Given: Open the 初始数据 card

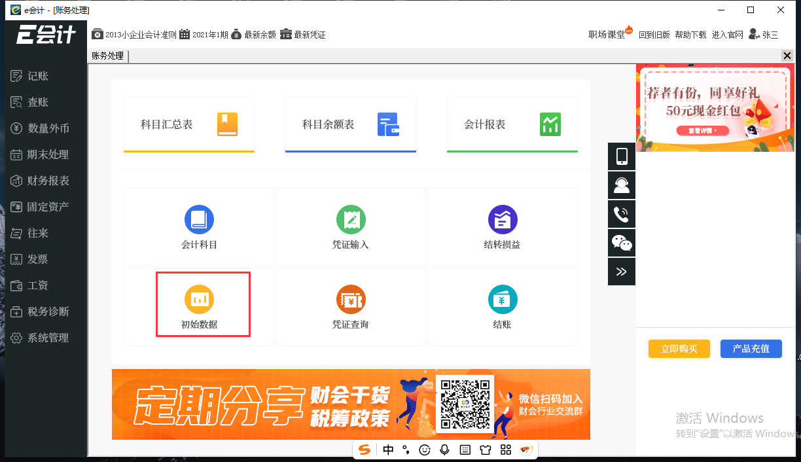Looking at the screenshot, I should [x=203, y=304].
